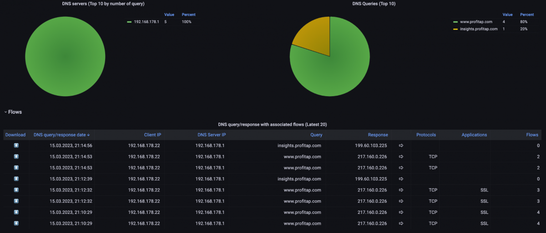This screenshot has width=546, height=233.
Task: Sort the table by Client IP column
Action: (x=152, y=135)
